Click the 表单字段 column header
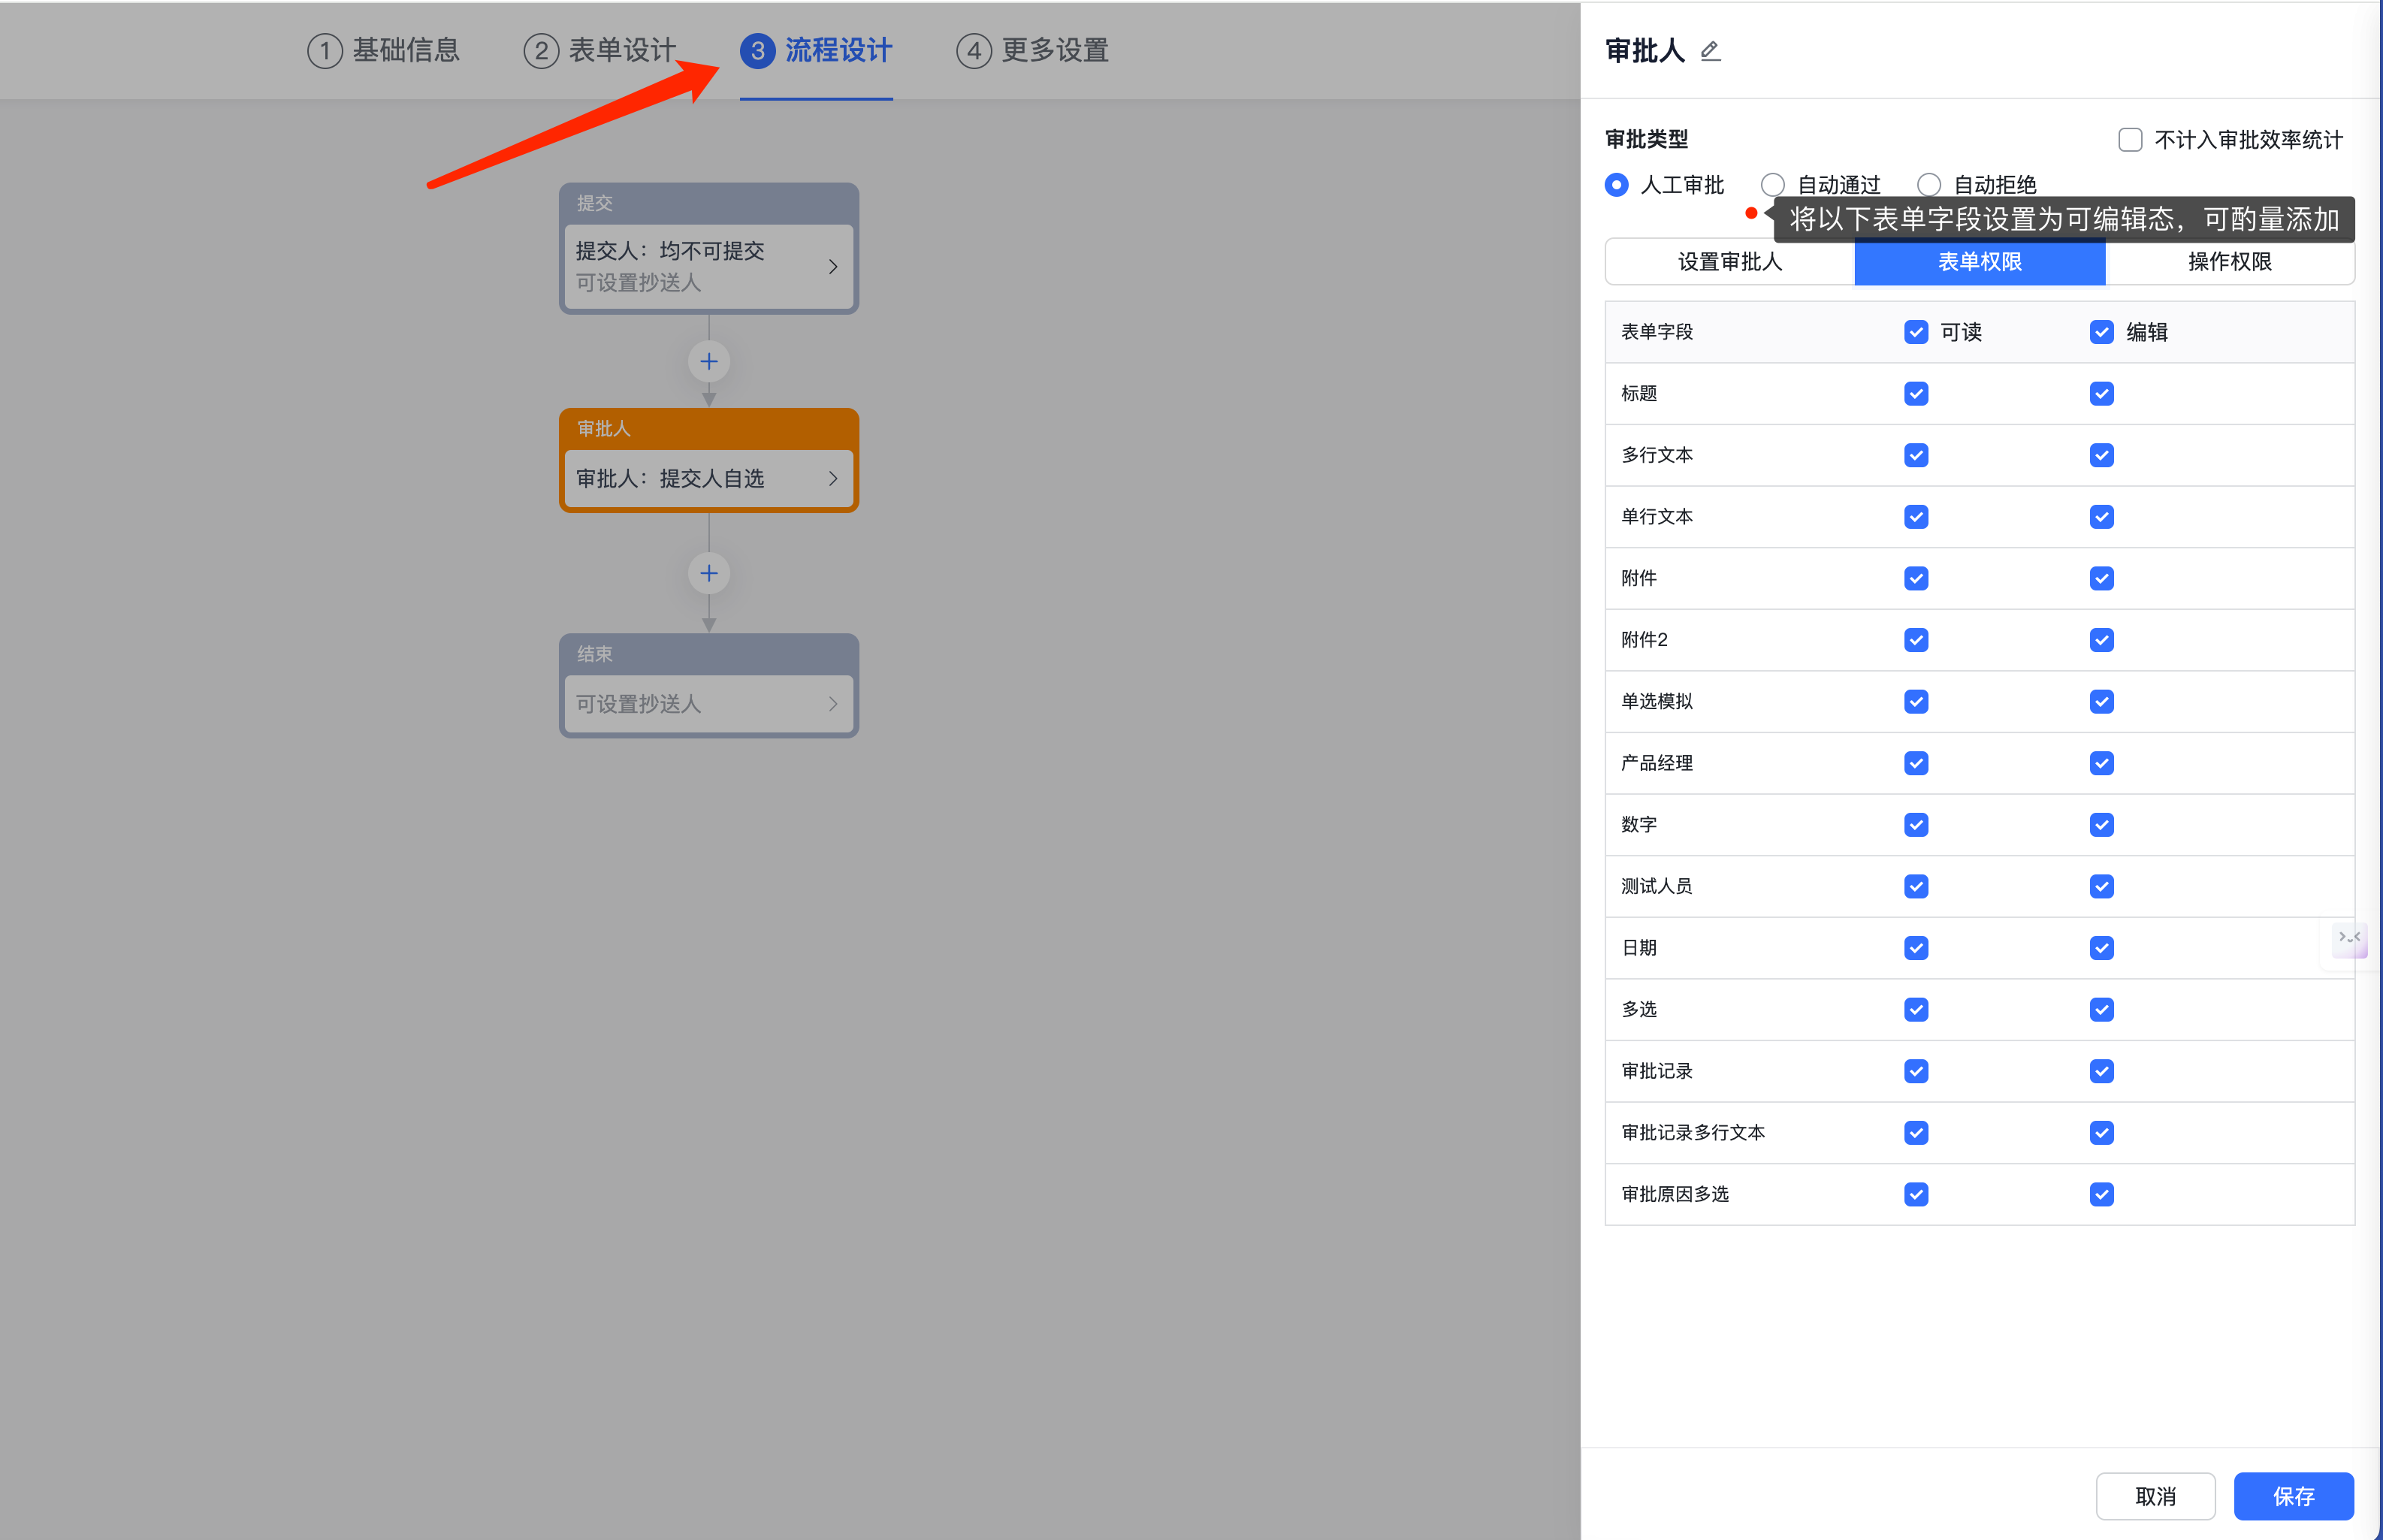 (x=1657, y=332)
